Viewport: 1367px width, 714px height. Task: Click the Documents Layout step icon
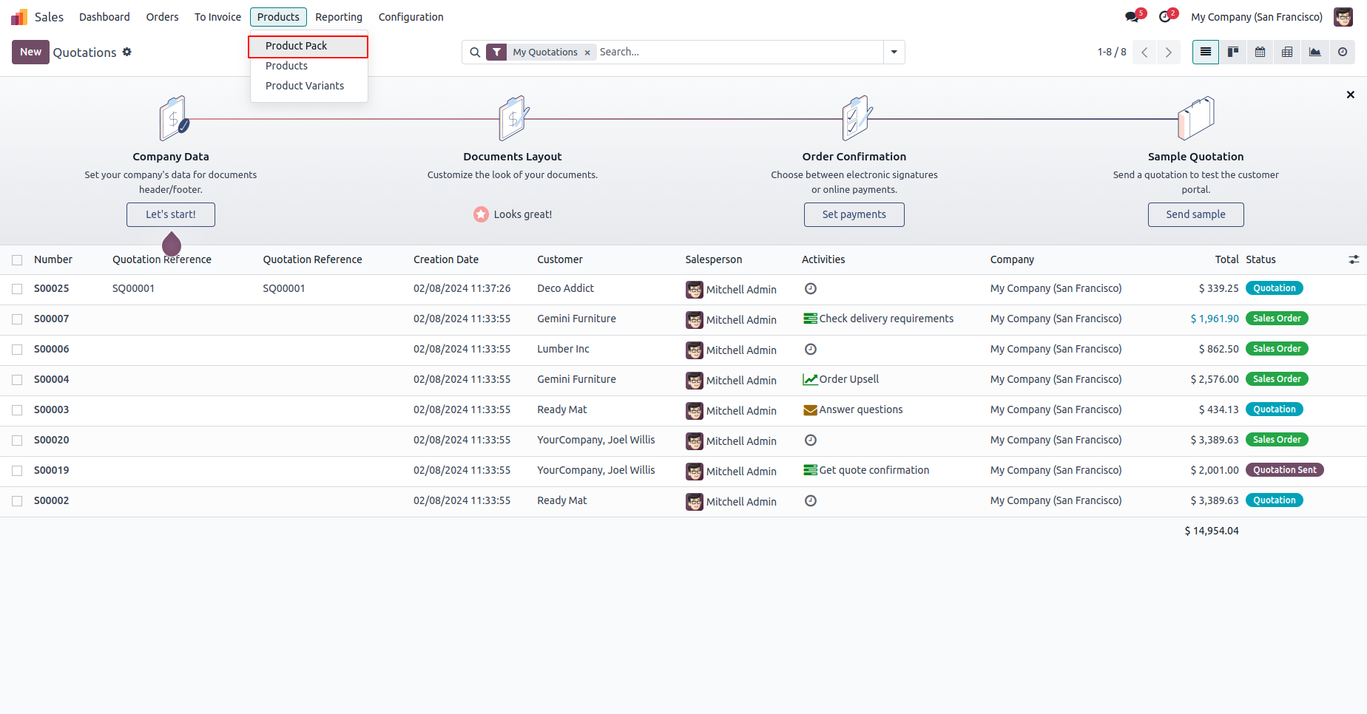click(513, 118)
